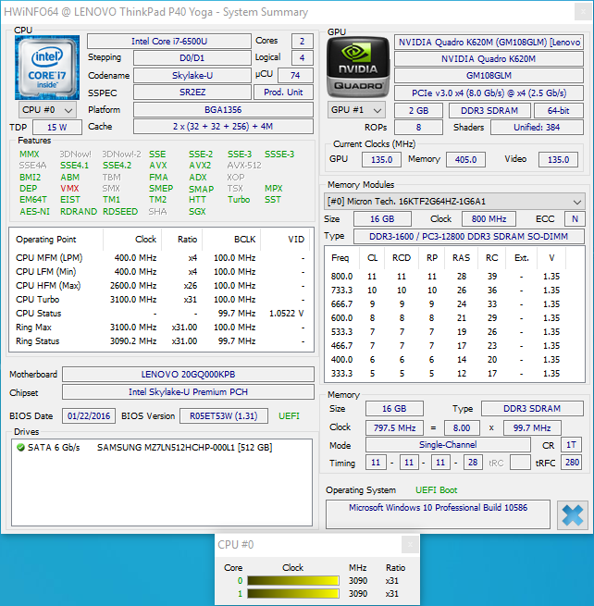The height and width of the screenshot is (606, 594).
Task: Click the GPU memory clock 405.0 field
Action: (465, 160)
